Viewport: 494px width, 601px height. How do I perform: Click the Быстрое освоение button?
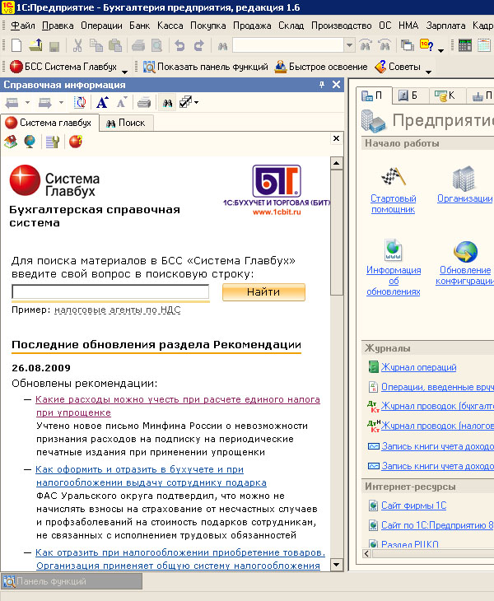[x=321, y=67]
